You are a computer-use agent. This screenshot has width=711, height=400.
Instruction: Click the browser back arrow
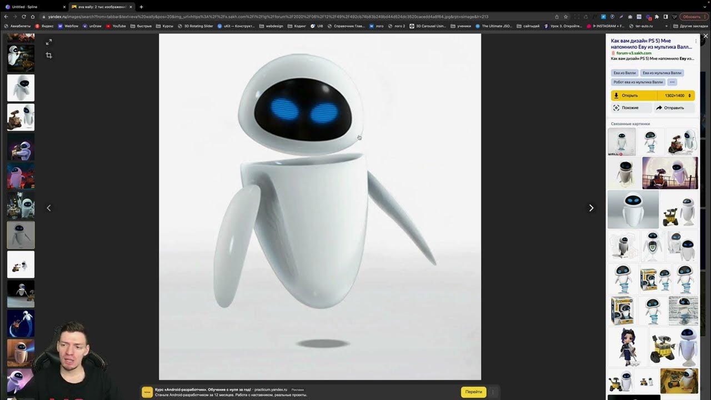[x=6, y=17]
